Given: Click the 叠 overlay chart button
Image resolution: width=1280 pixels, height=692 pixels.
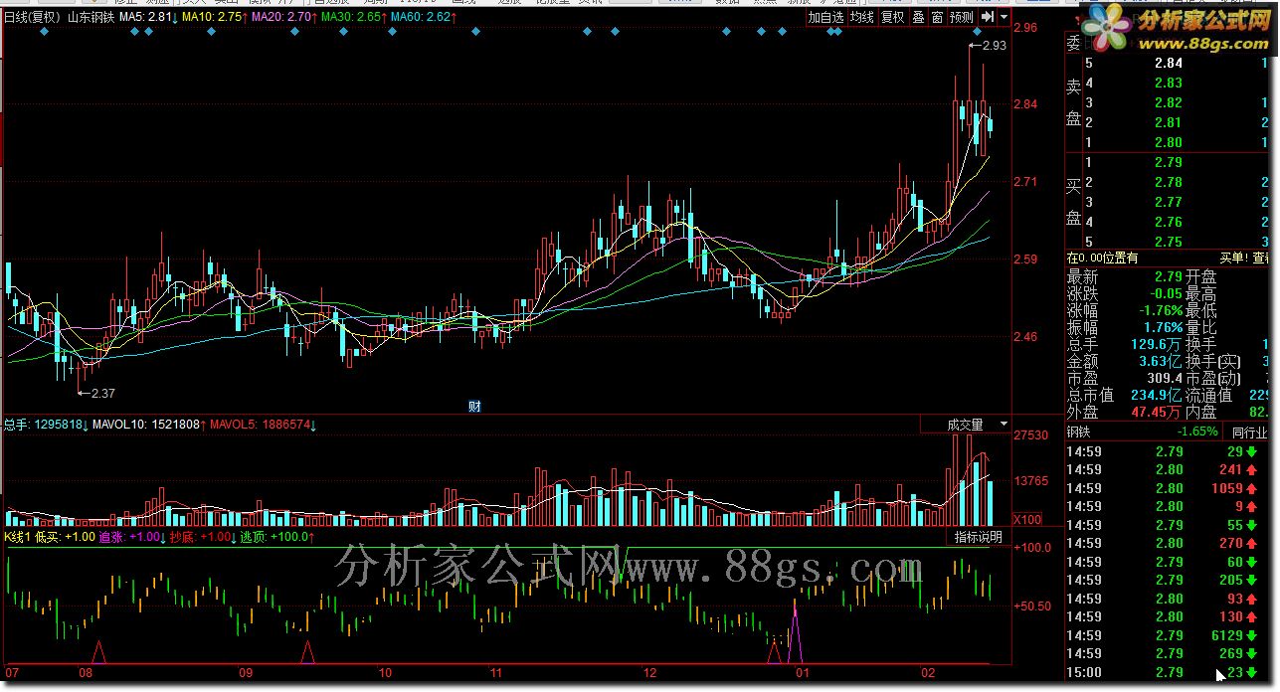Looking at the screenshot, I should coord(918,17).
